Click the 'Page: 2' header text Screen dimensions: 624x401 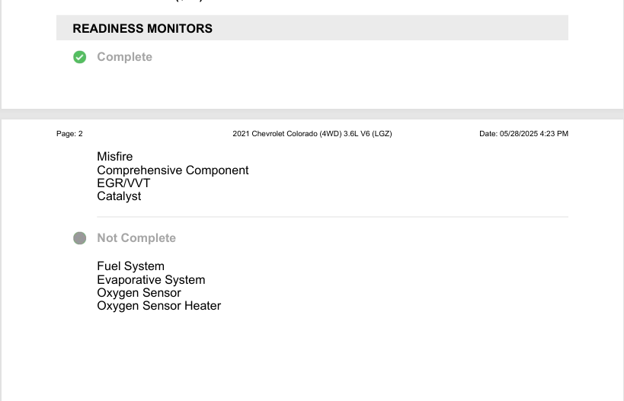pyautogui.click(x=69, y=134)
